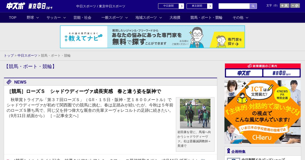The width and height of the screenshot is (305, 160).
Task: Open the 東京新聞 link button
Action: [197, 6]
